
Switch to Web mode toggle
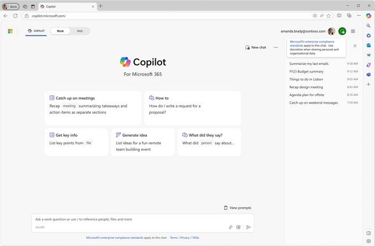coord(79,31)
